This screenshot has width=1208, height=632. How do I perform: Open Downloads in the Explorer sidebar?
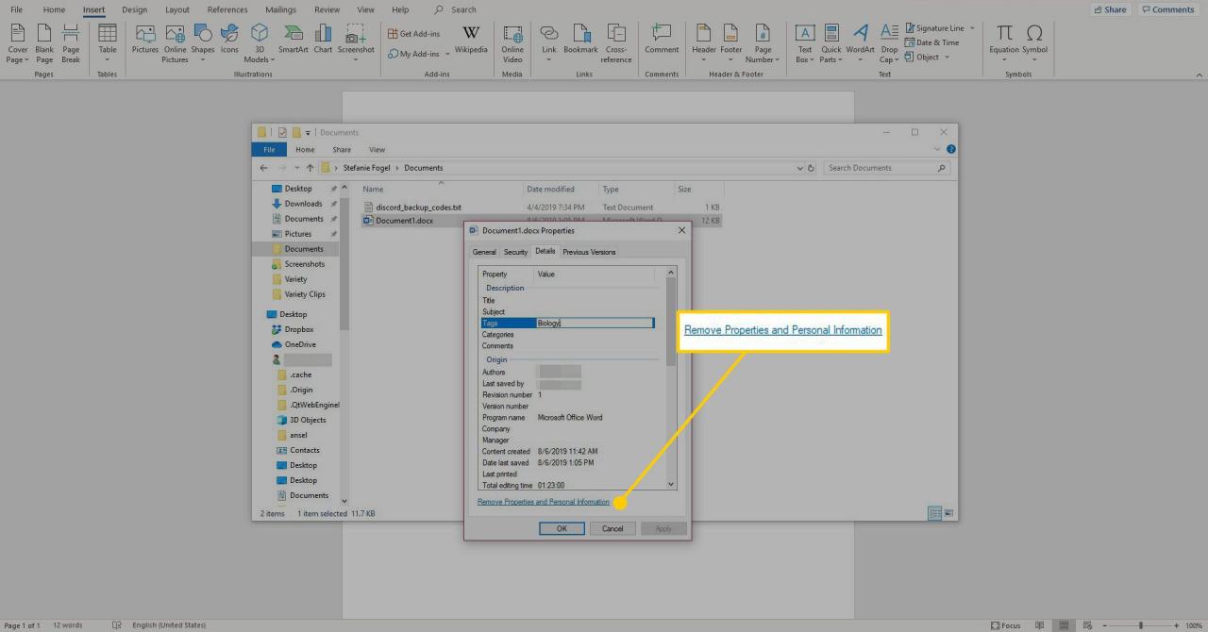(304, 204)
